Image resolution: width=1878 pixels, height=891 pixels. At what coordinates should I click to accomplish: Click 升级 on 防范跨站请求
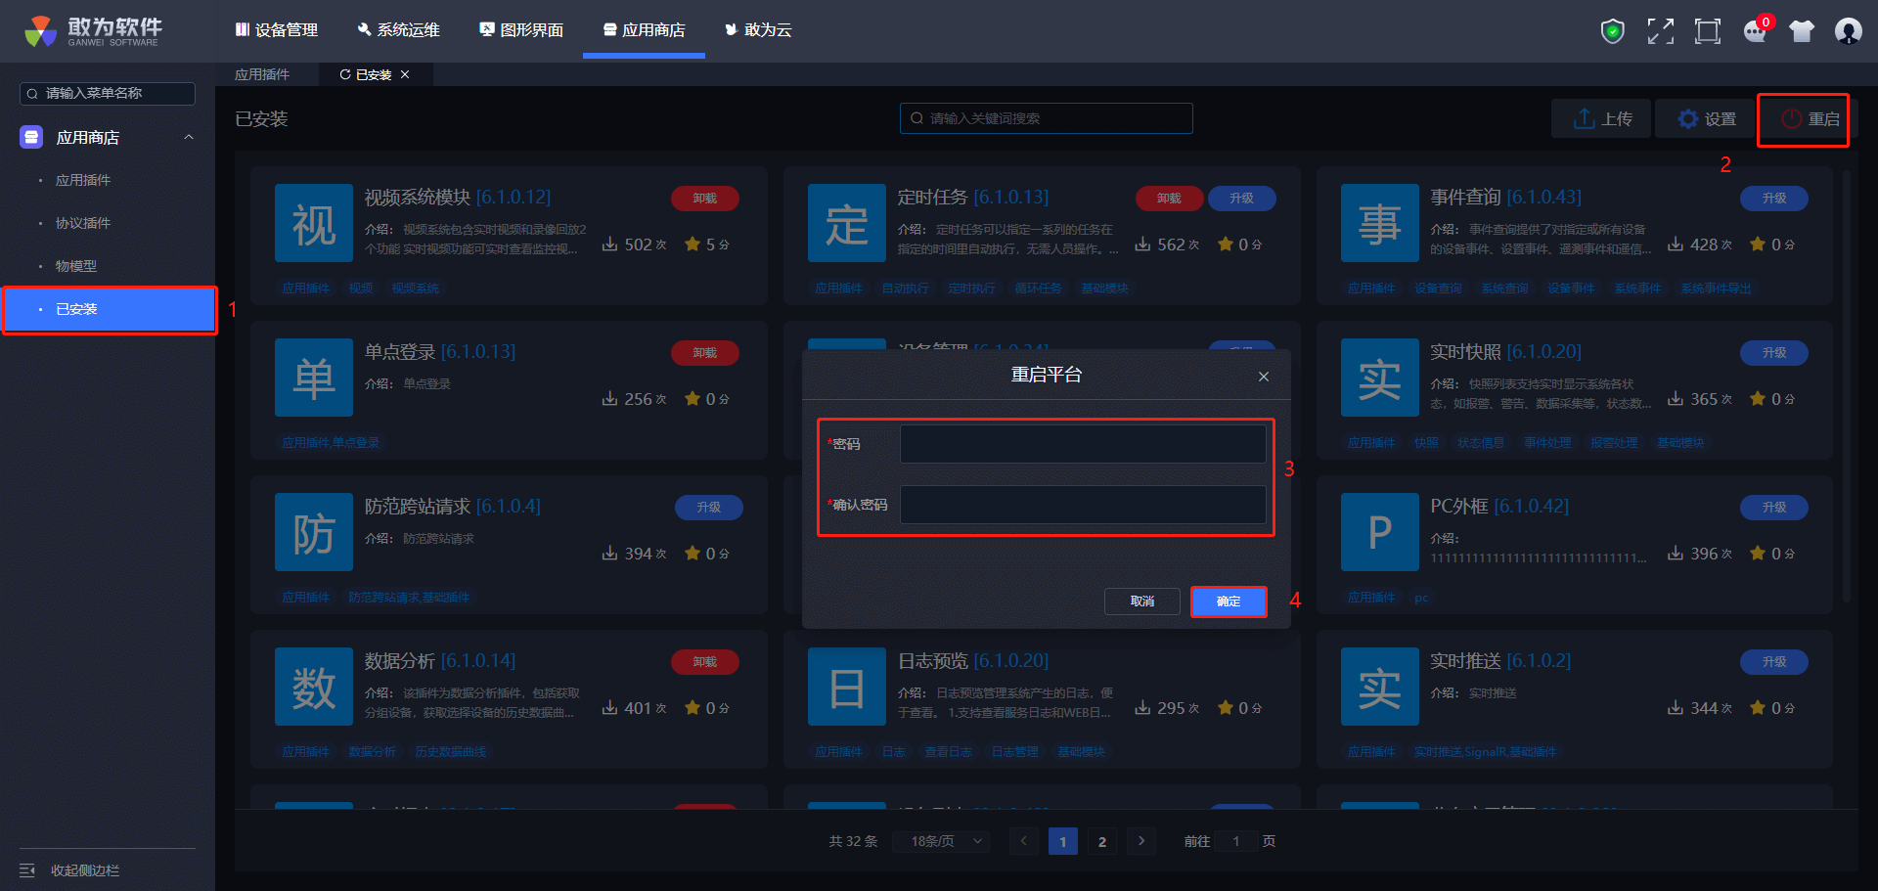708,508
